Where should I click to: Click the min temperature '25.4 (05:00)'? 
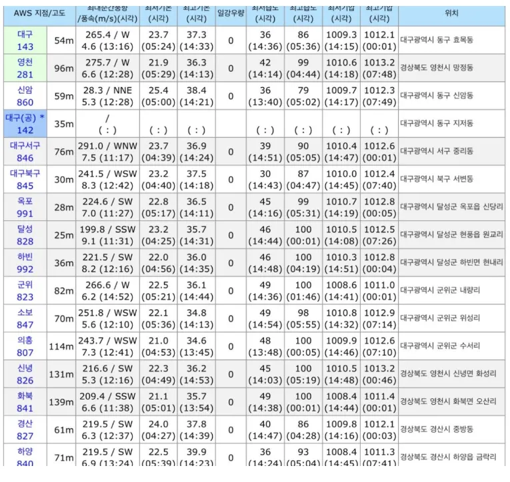pyautogui.click(x=159, y=96)
